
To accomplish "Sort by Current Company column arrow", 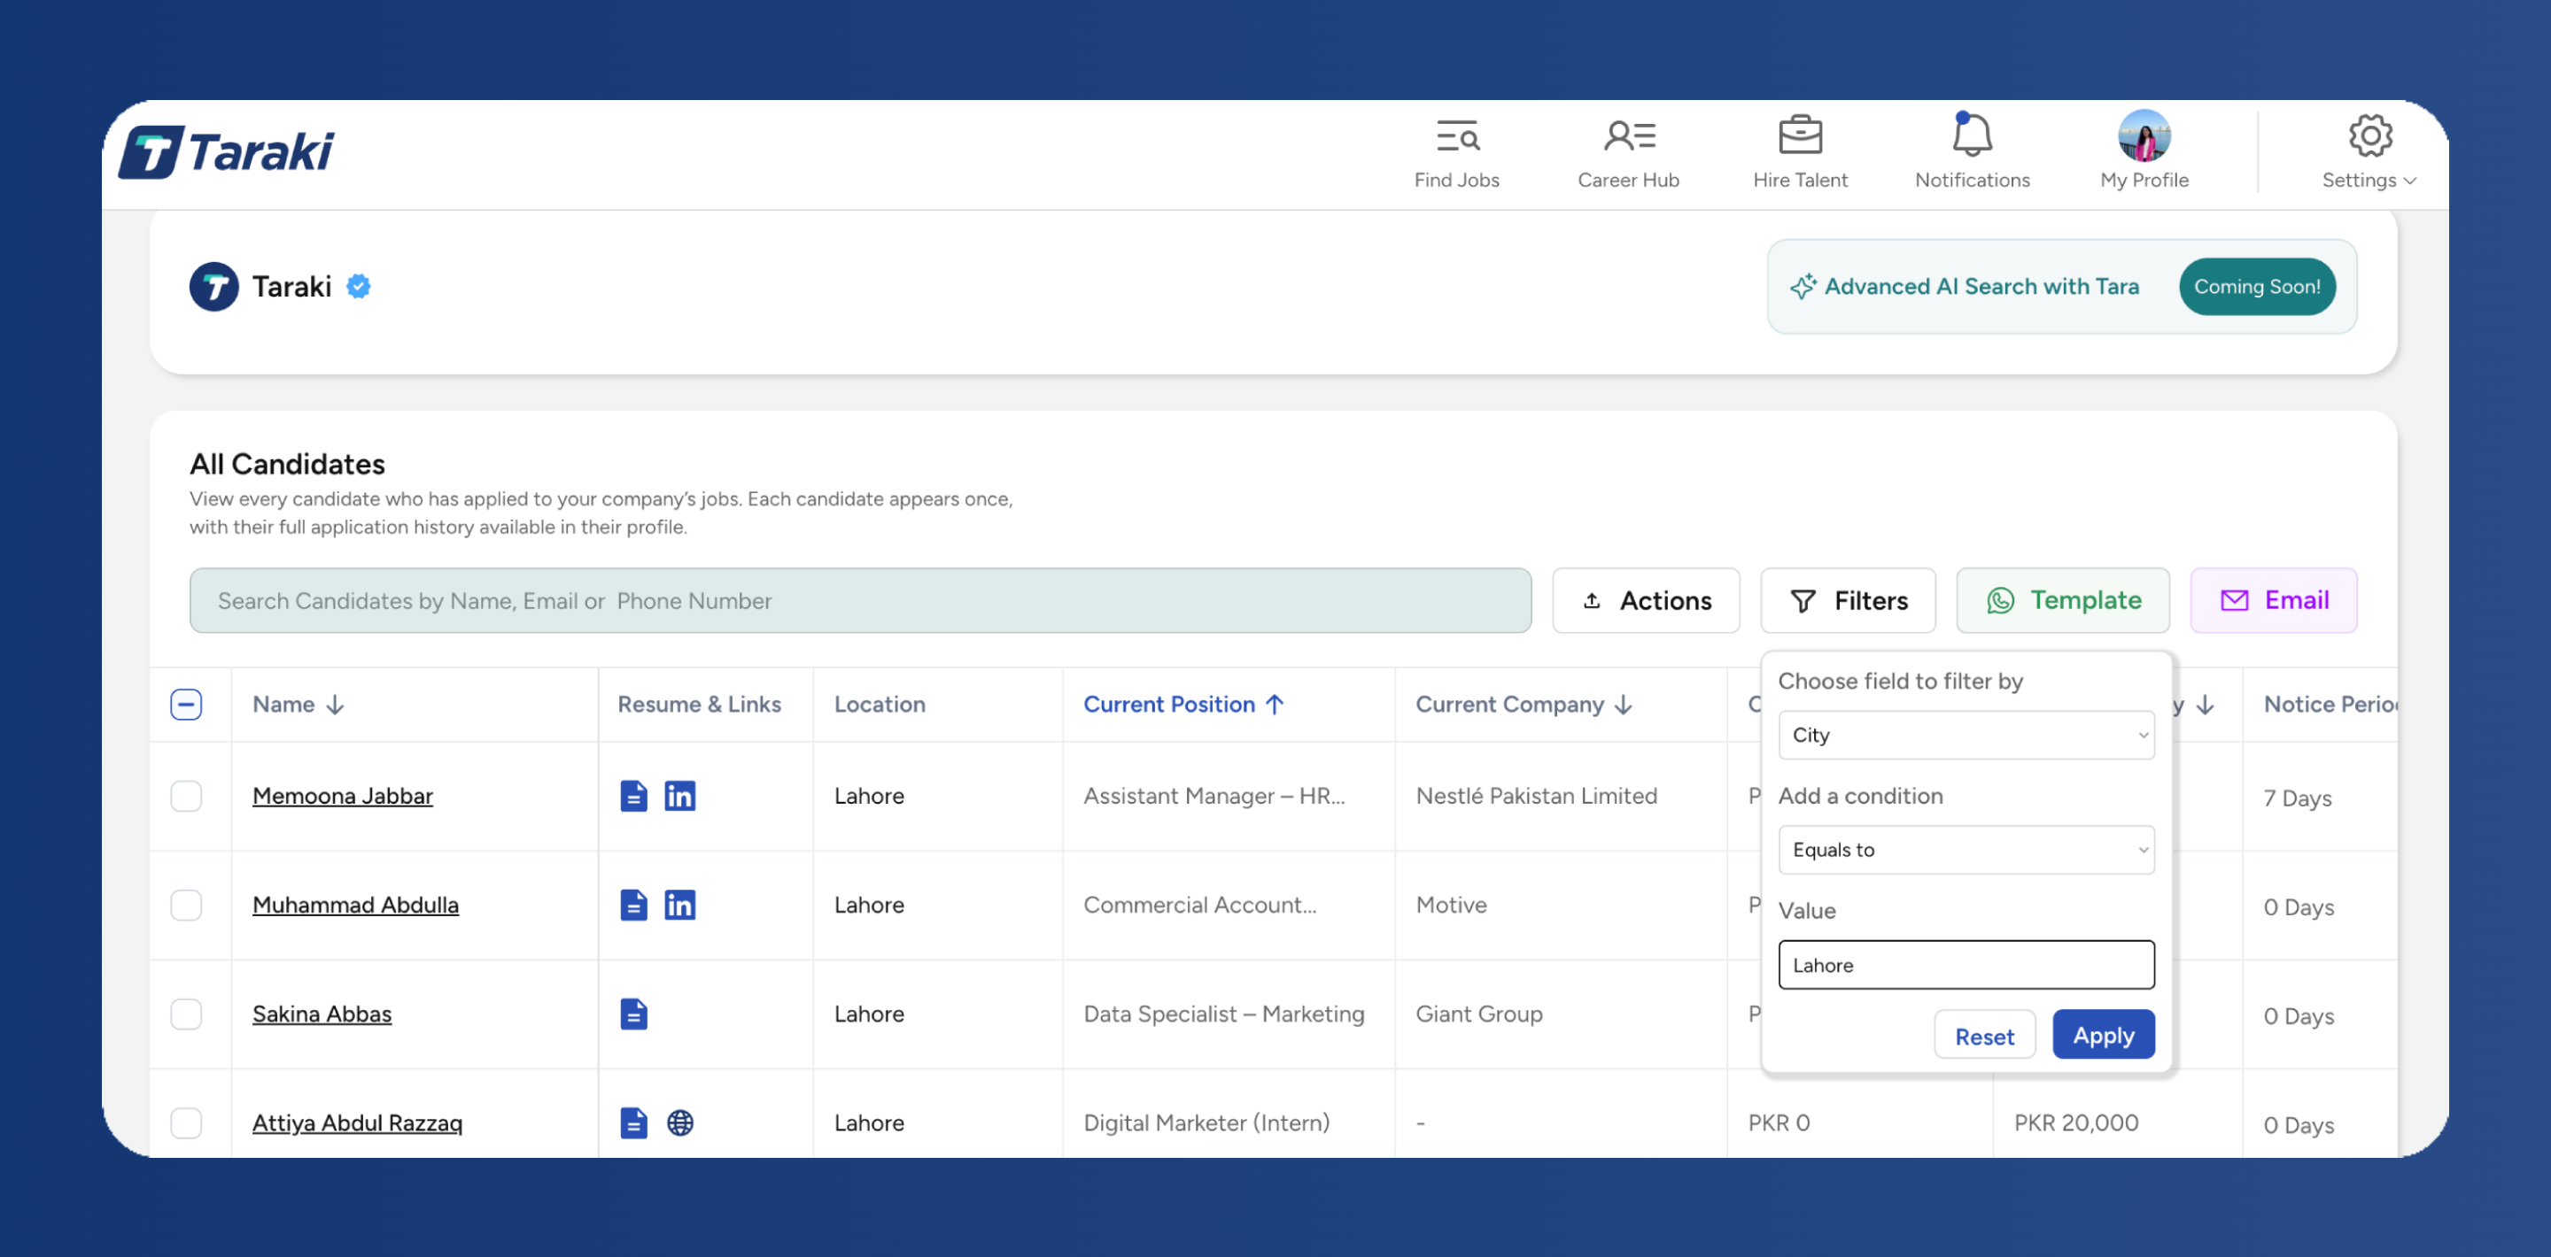I will point(1623,705).
